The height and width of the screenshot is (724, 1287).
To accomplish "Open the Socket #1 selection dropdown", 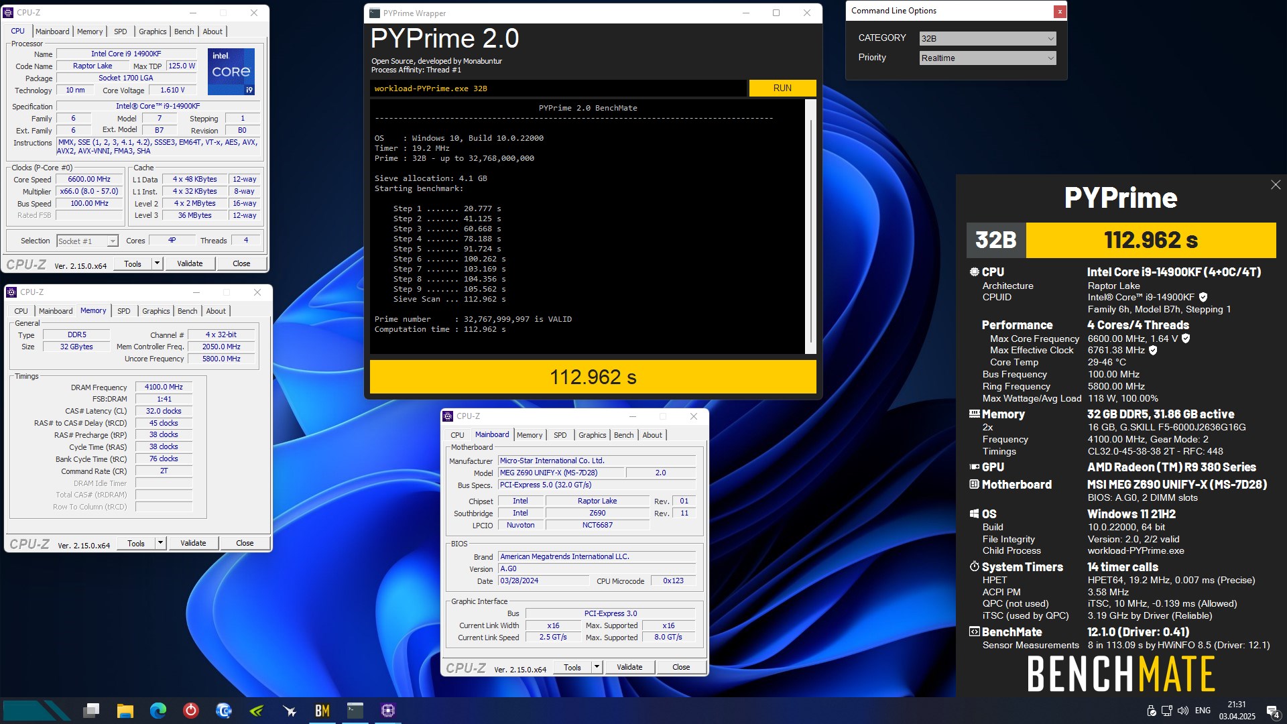I will pos(87,241).
